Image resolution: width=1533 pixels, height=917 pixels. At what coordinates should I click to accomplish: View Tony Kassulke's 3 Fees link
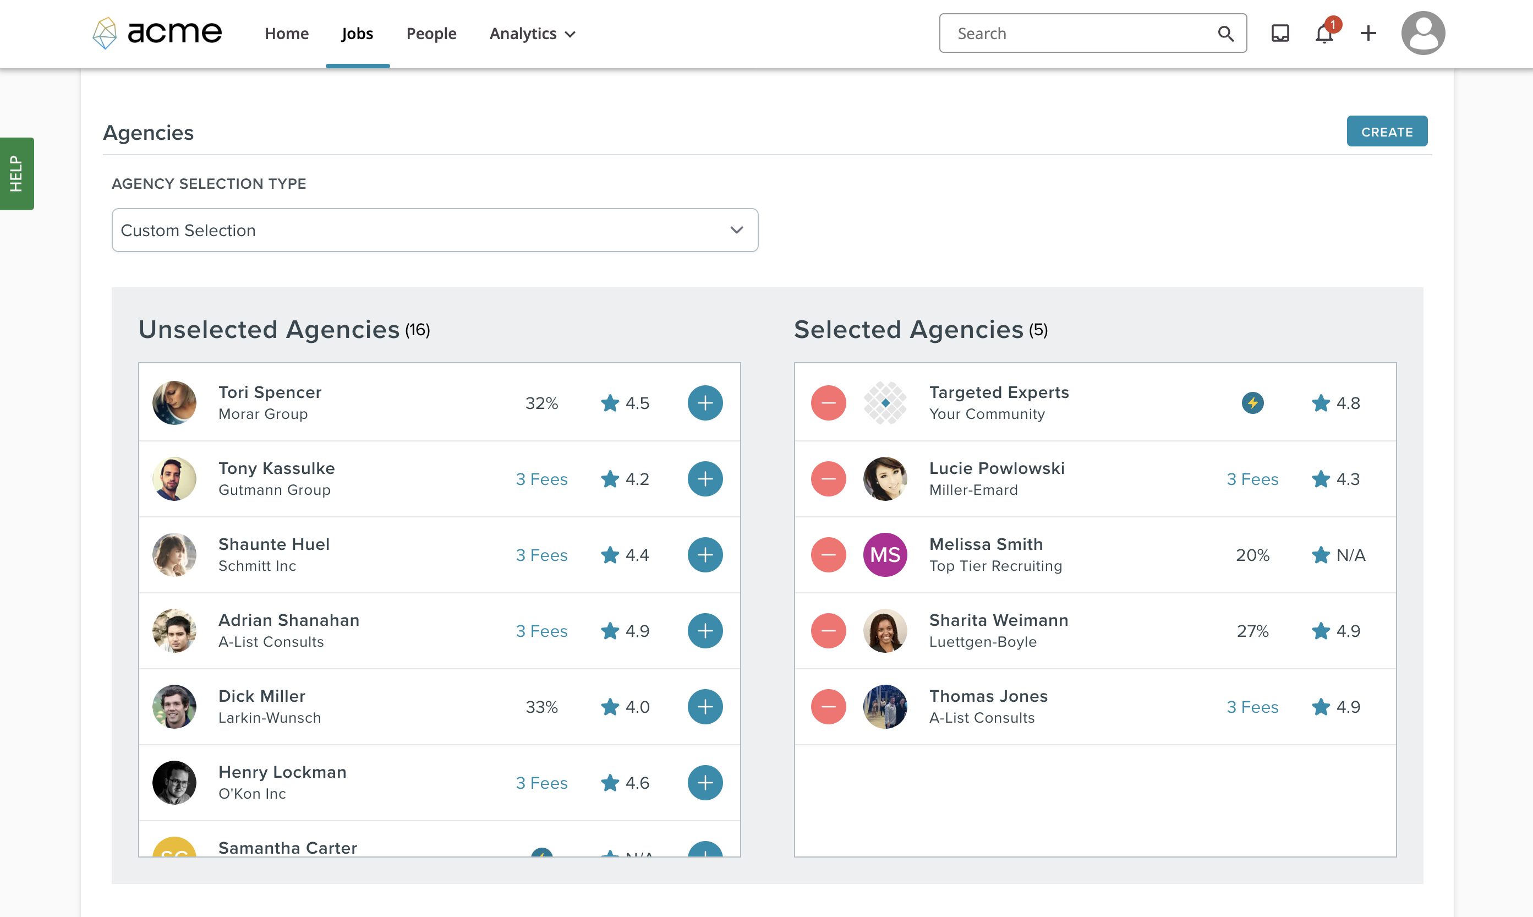[541, 479]
